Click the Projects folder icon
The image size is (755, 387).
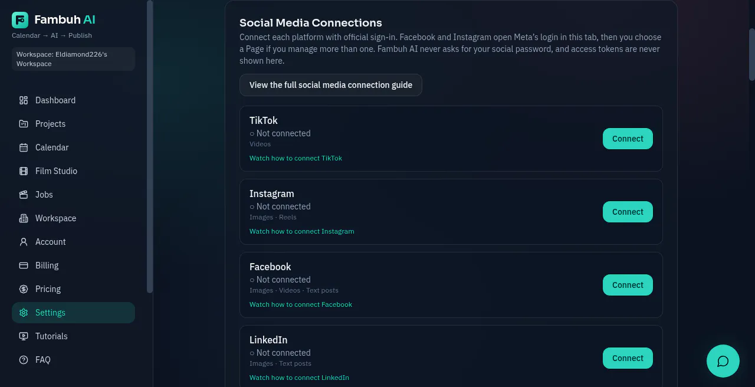pyautogui.click(x=24, y=124)
